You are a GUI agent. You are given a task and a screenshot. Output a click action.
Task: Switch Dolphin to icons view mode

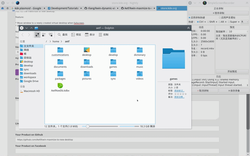tap(37, 35)
